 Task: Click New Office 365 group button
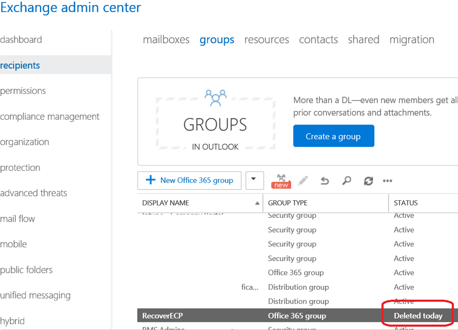(x=190, y=181)
